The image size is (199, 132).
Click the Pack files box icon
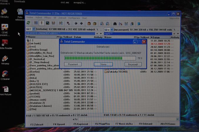point(89,23)
